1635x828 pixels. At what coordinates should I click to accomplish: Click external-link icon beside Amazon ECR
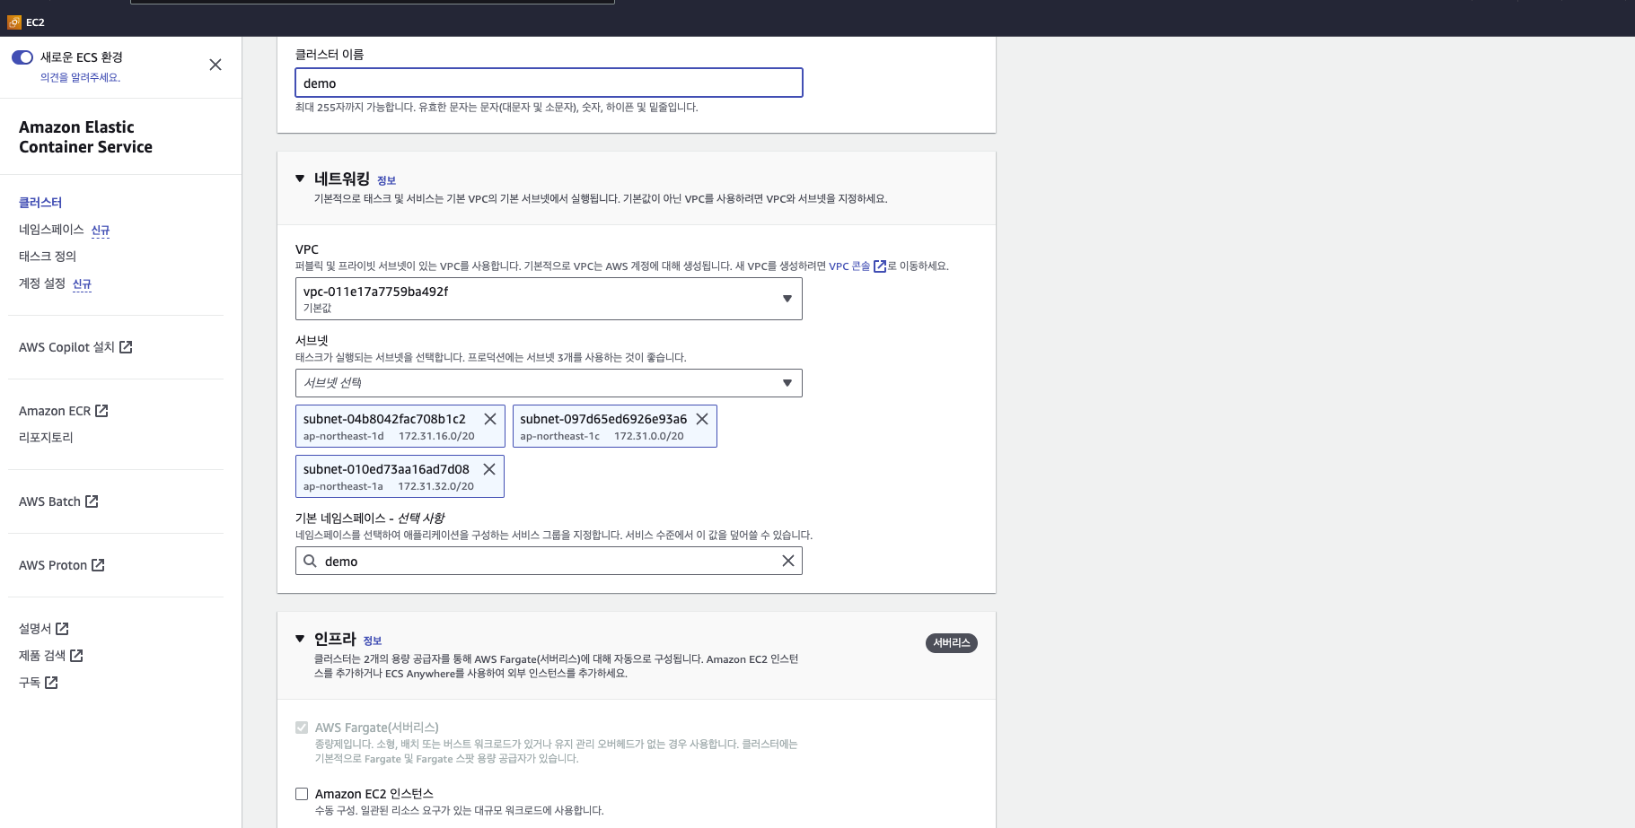tap(101, 411)
